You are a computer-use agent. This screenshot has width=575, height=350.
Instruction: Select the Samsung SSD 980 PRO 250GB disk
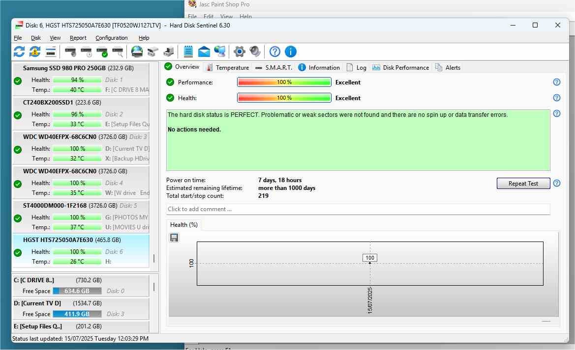coord(81,79)
